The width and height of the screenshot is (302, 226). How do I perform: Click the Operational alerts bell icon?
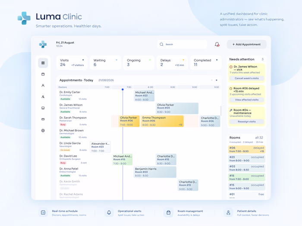(x=109, y=212)
